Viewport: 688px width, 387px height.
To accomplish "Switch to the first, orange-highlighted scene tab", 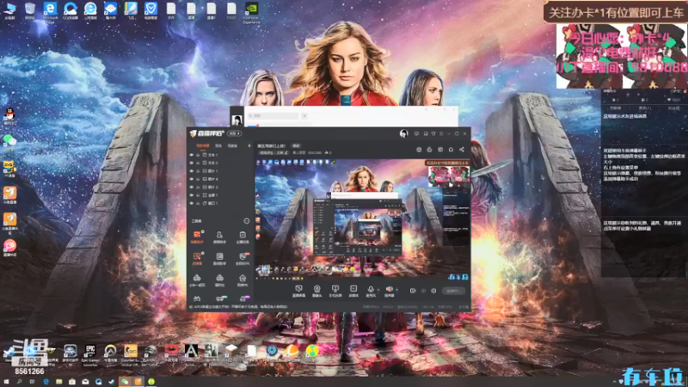I will click(x=203, y=145).
